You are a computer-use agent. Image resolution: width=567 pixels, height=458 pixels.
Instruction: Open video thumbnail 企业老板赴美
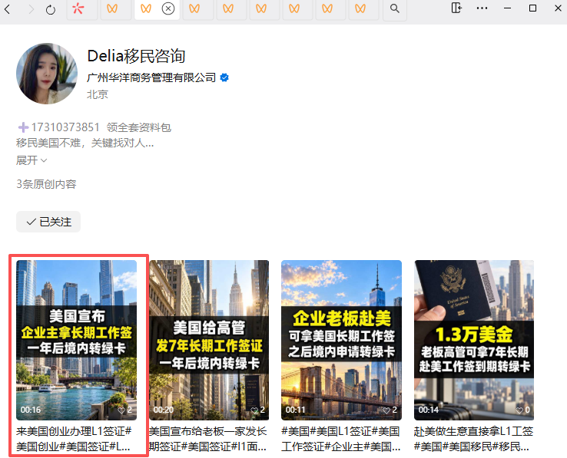pyautogui.click(x=341, y=340)
